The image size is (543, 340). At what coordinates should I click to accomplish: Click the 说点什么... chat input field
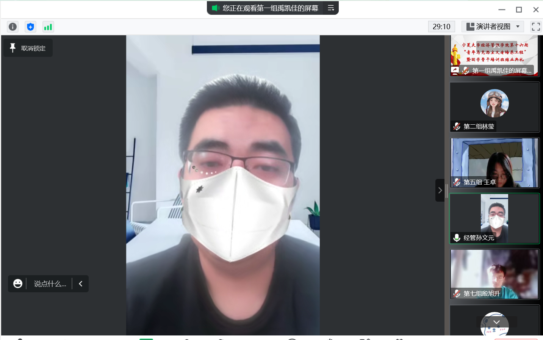pos(50,284)
